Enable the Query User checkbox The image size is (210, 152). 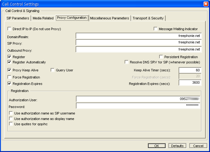[x=53, y=70]
